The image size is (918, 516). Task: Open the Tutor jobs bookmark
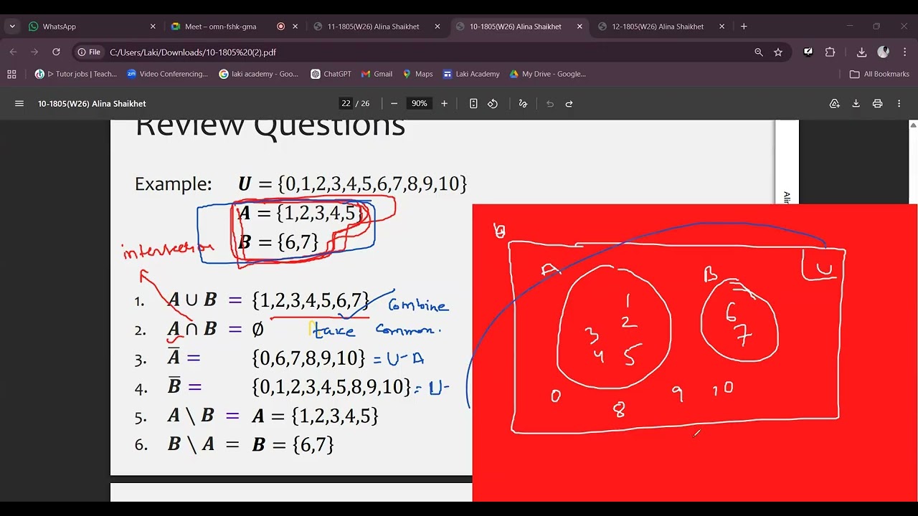point(76,74)
